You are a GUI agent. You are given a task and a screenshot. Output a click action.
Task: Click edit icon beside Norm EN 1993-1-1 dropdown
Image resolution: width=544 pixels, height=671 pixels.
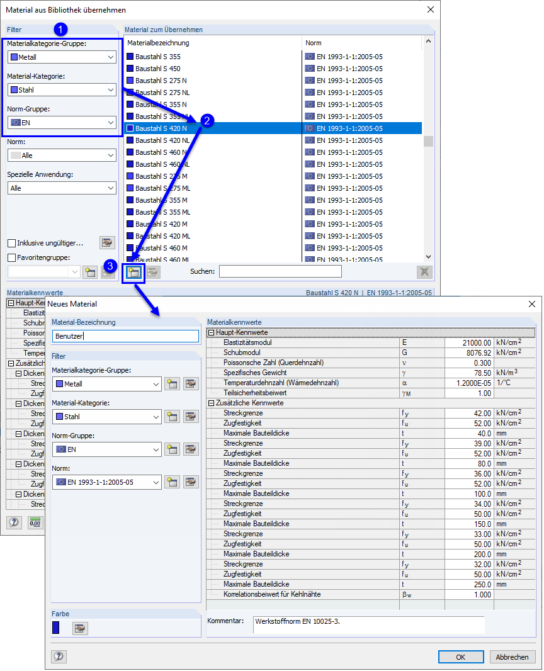point(191,482)
